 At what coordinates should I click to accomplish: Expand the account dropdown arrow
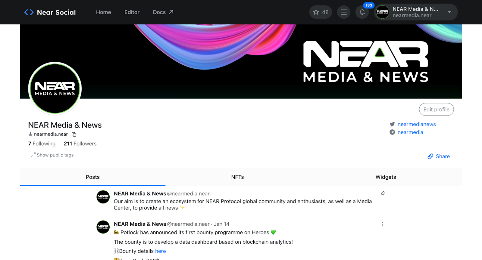[449, 12]
